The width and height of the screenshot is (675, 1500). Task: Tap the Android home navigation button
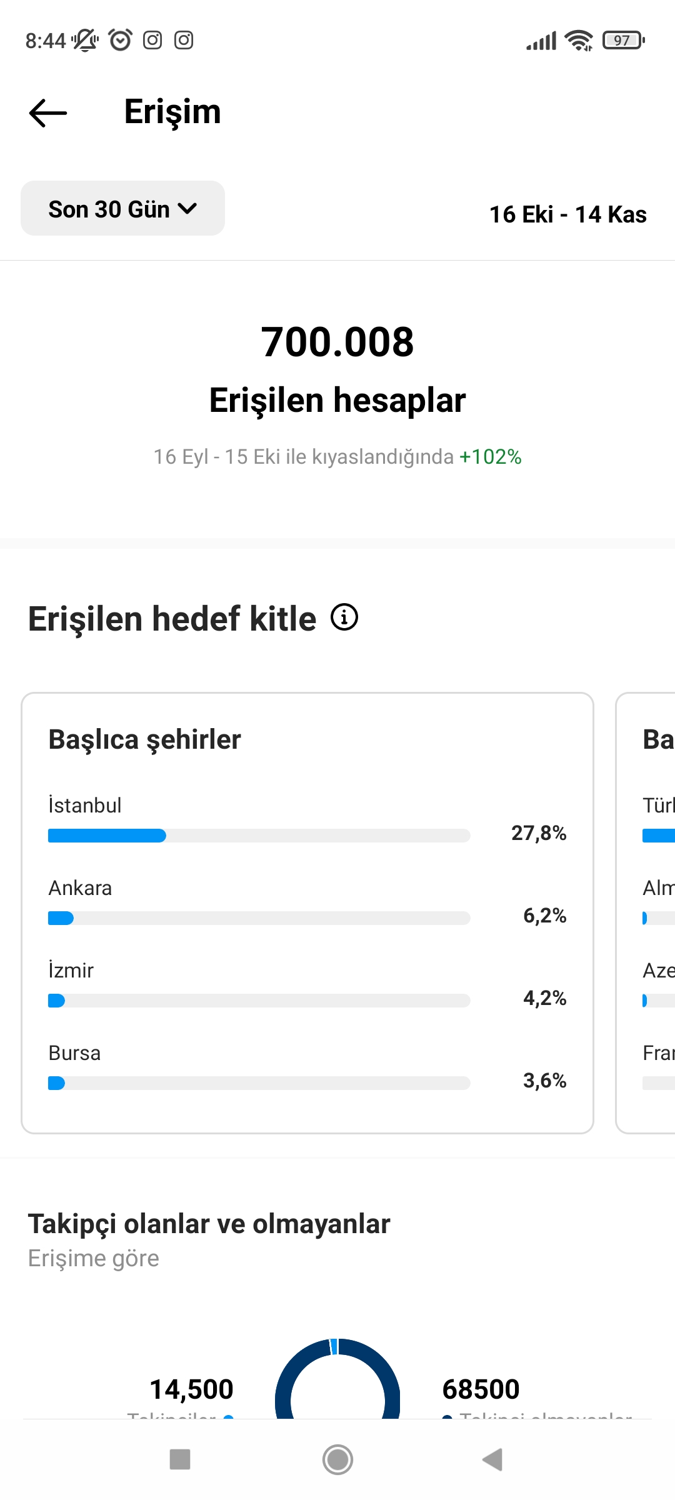(337, 1459)
